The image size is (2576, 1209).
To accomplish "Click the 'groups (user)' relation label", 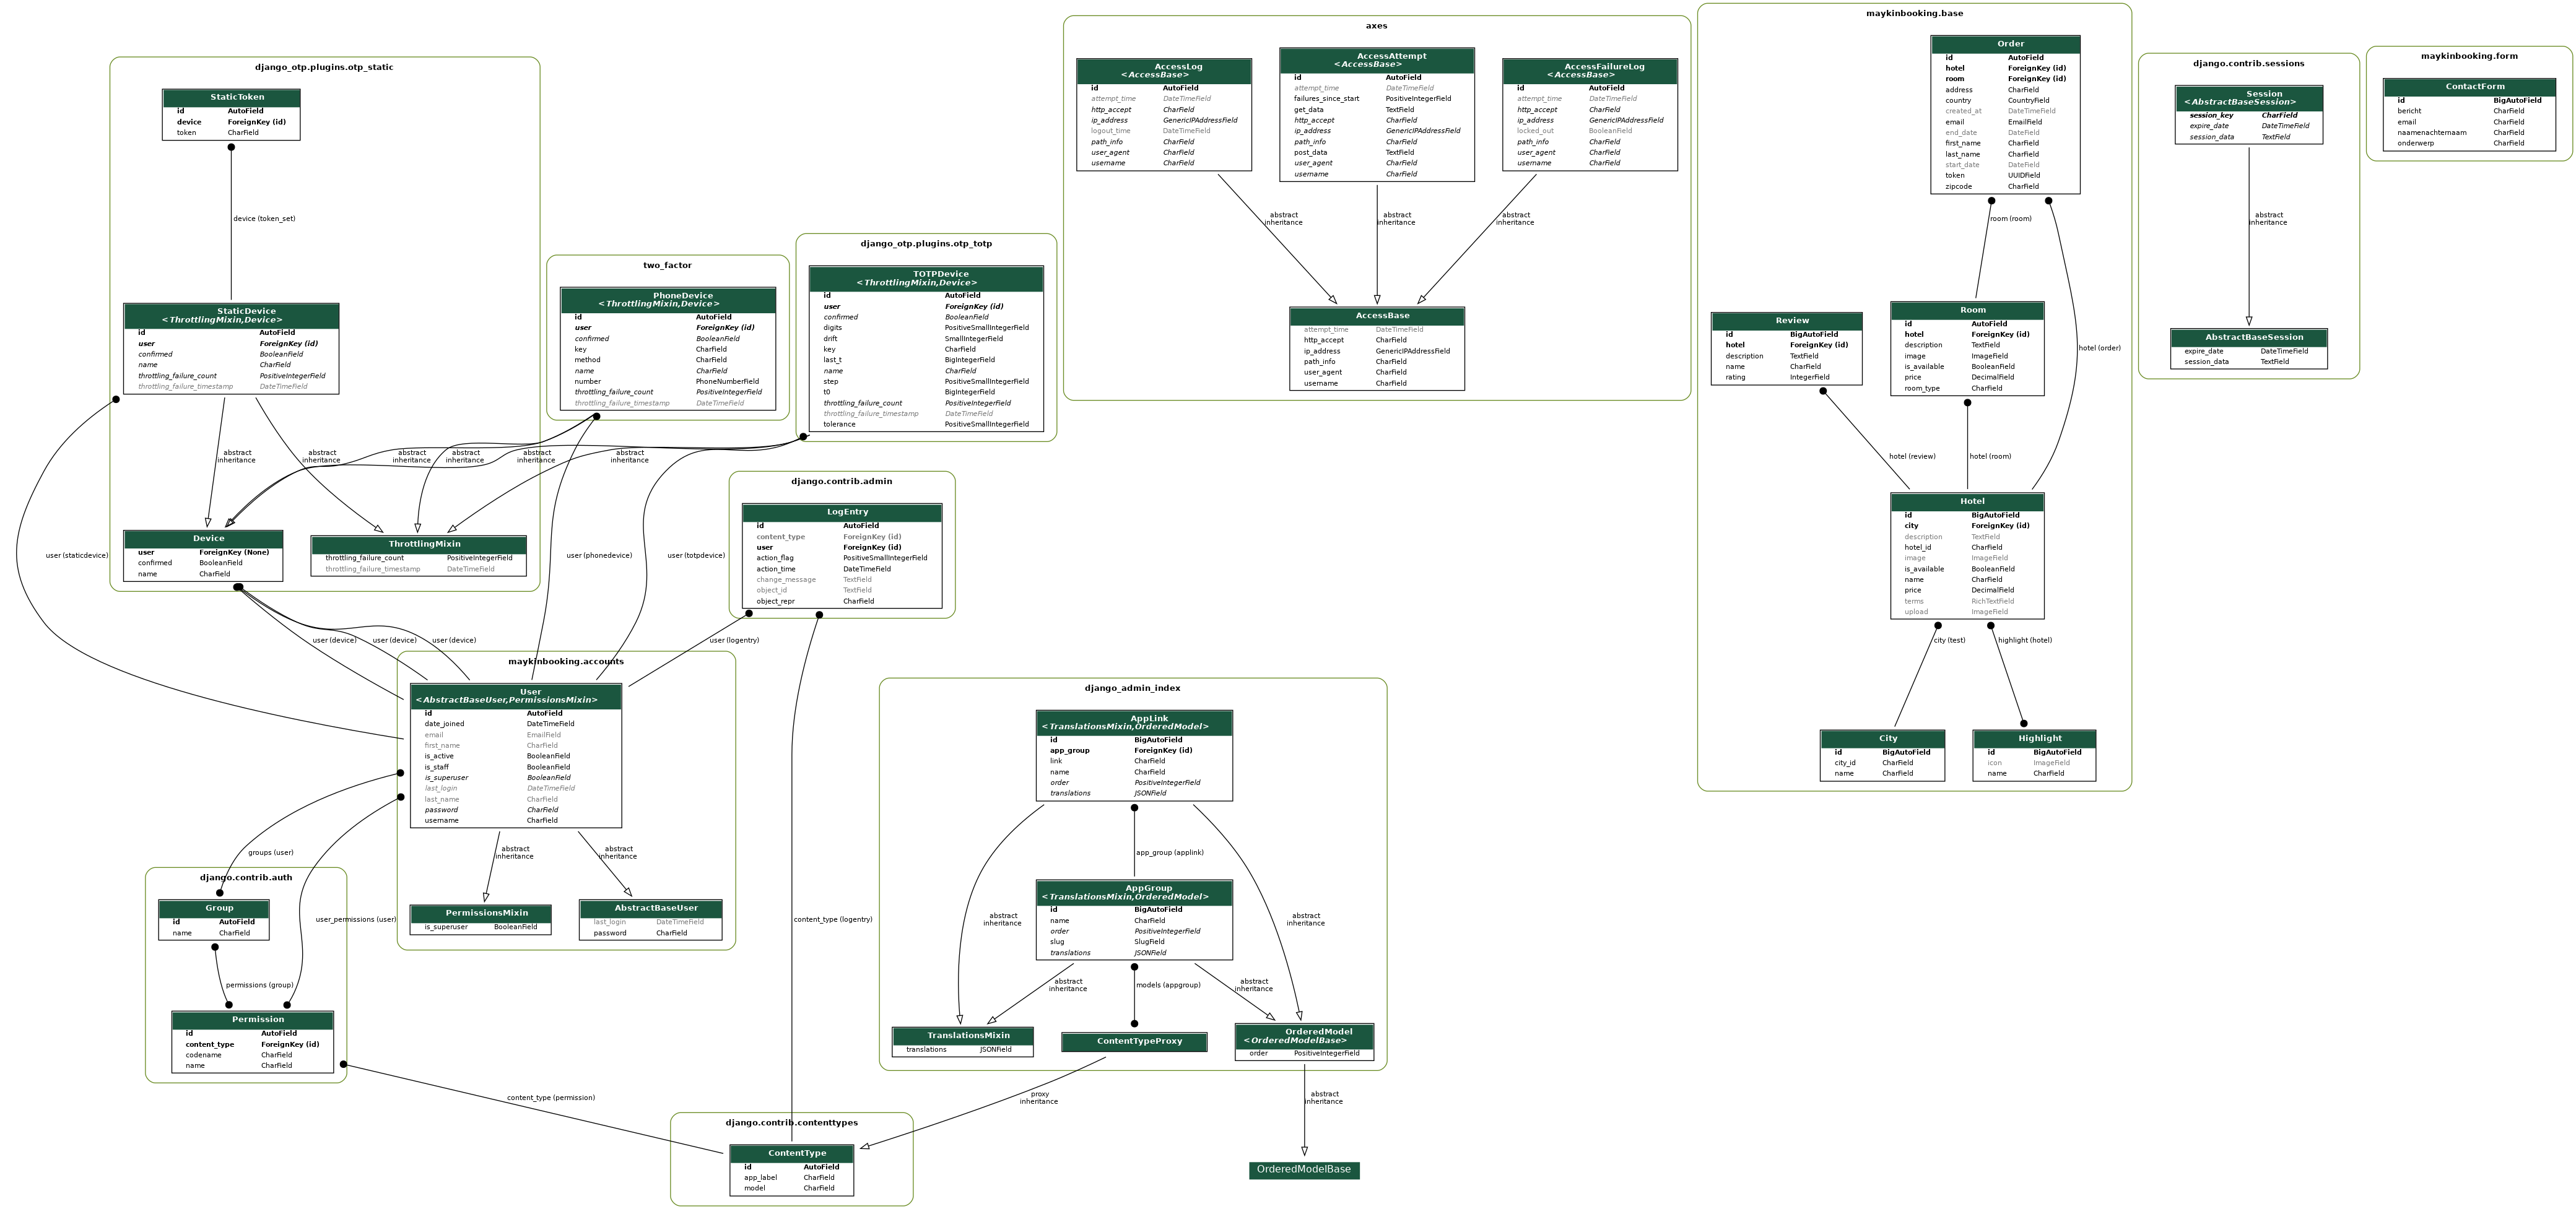I will [x=271, y=853].
